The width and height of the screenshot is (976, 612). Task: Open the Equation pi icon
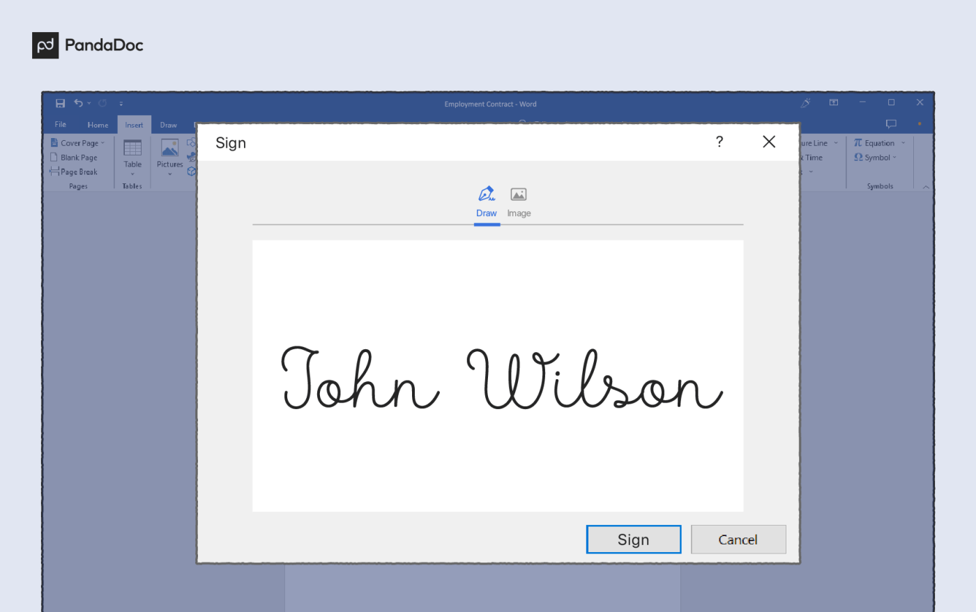click(x=858, y=143)
